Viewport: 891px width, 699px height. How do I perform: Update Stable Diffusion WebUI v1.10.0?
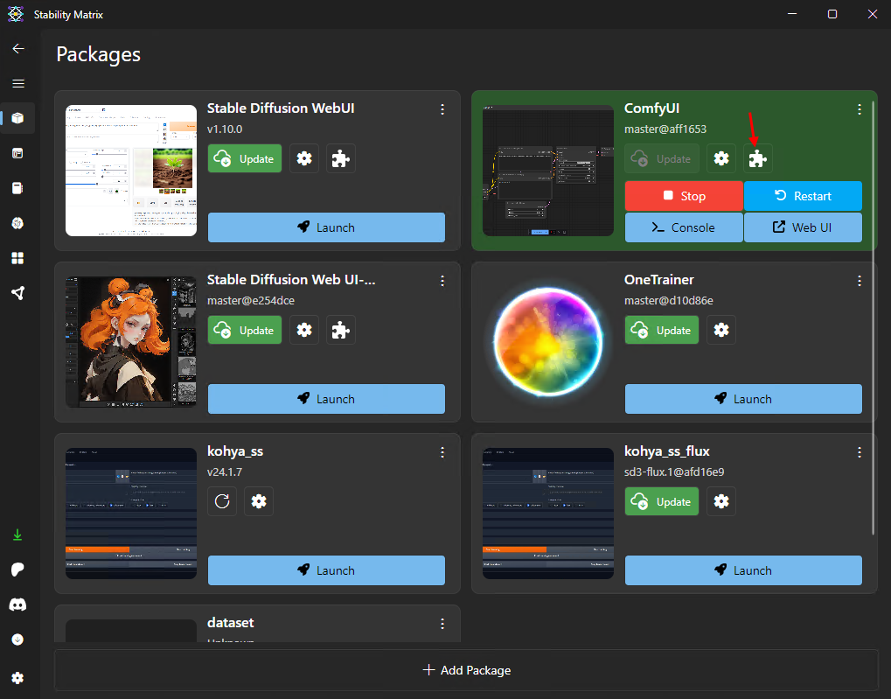coord(244,158)
